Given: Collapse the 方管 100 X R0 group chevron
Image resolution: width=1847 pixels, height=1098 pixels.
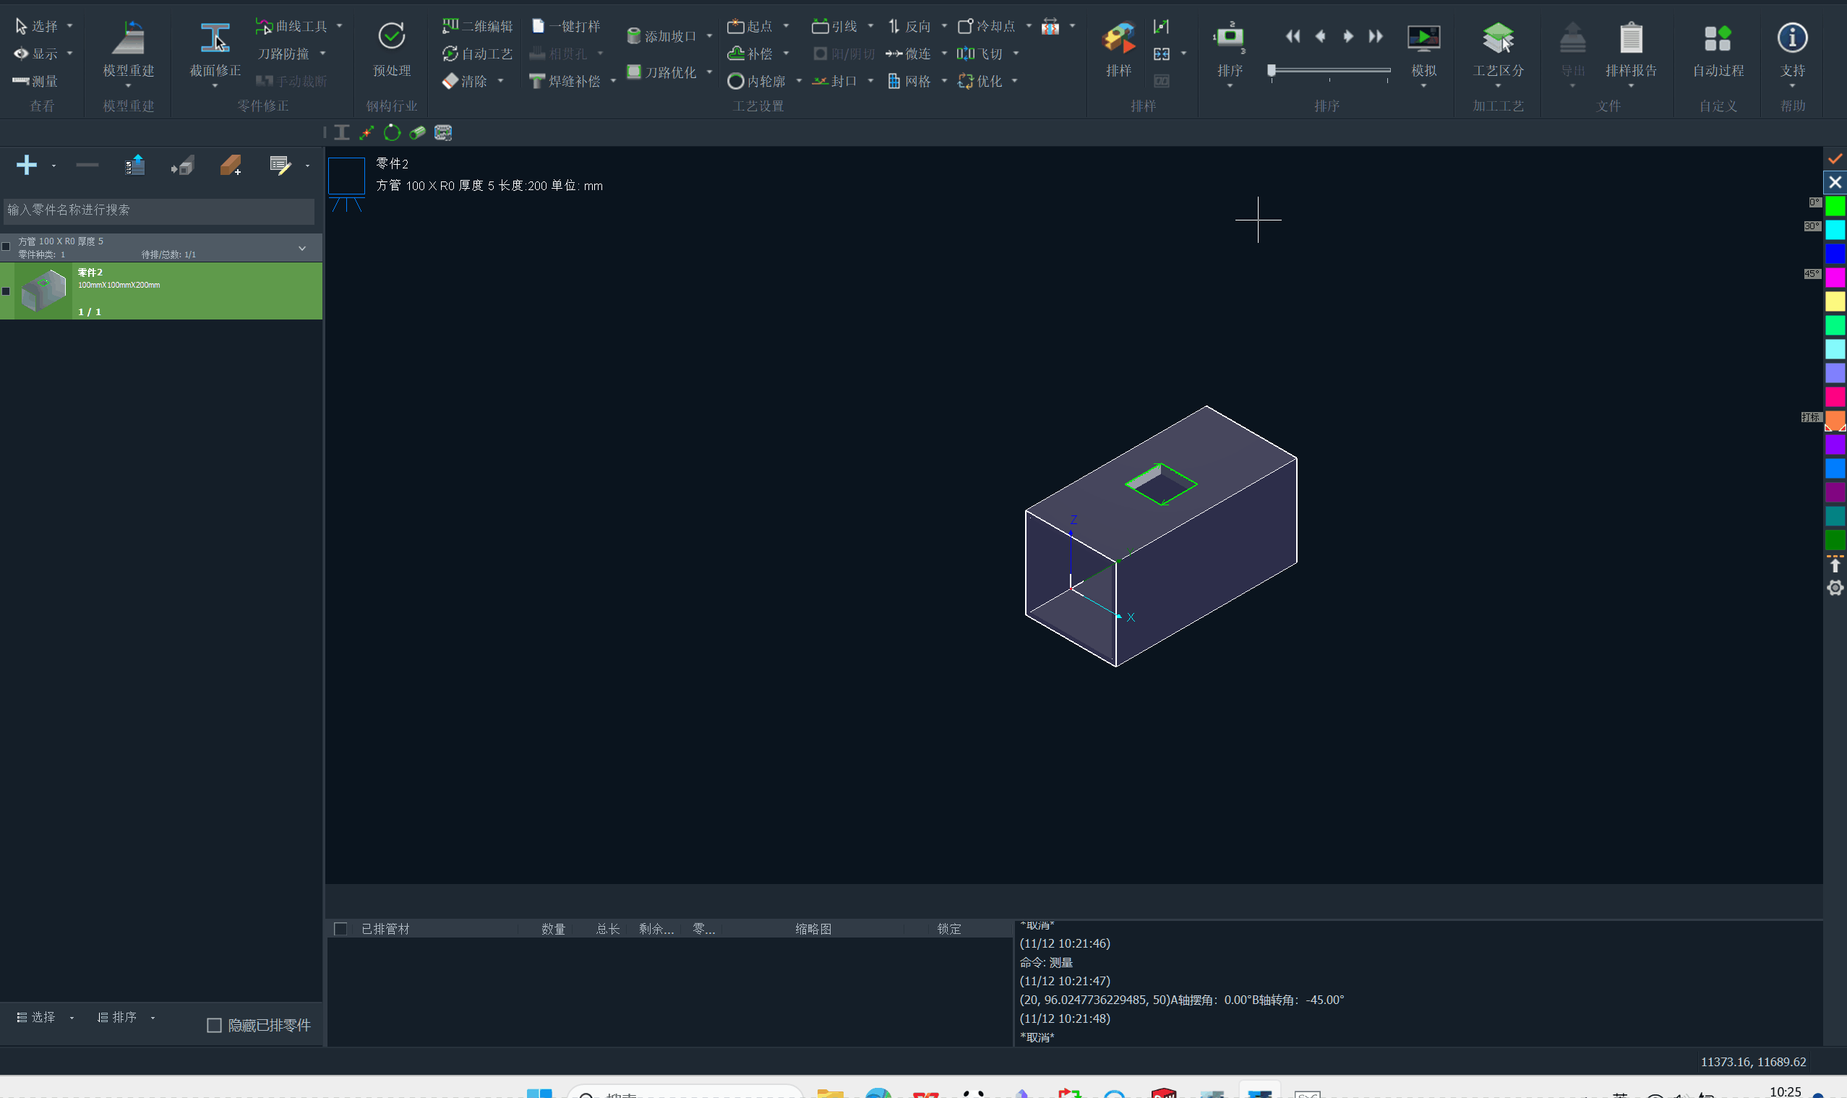Looking at the screenshot, I should pyautogui.click(x=302, y=248).
